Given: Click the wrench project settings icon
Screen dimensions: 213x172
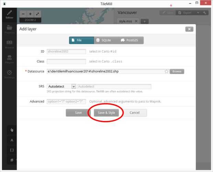Looking at the screenshot, I should [204, 13].
